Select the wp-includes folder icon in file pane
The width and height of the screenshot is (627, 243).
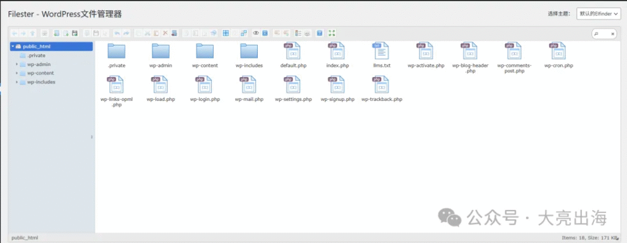coord(249,51)
